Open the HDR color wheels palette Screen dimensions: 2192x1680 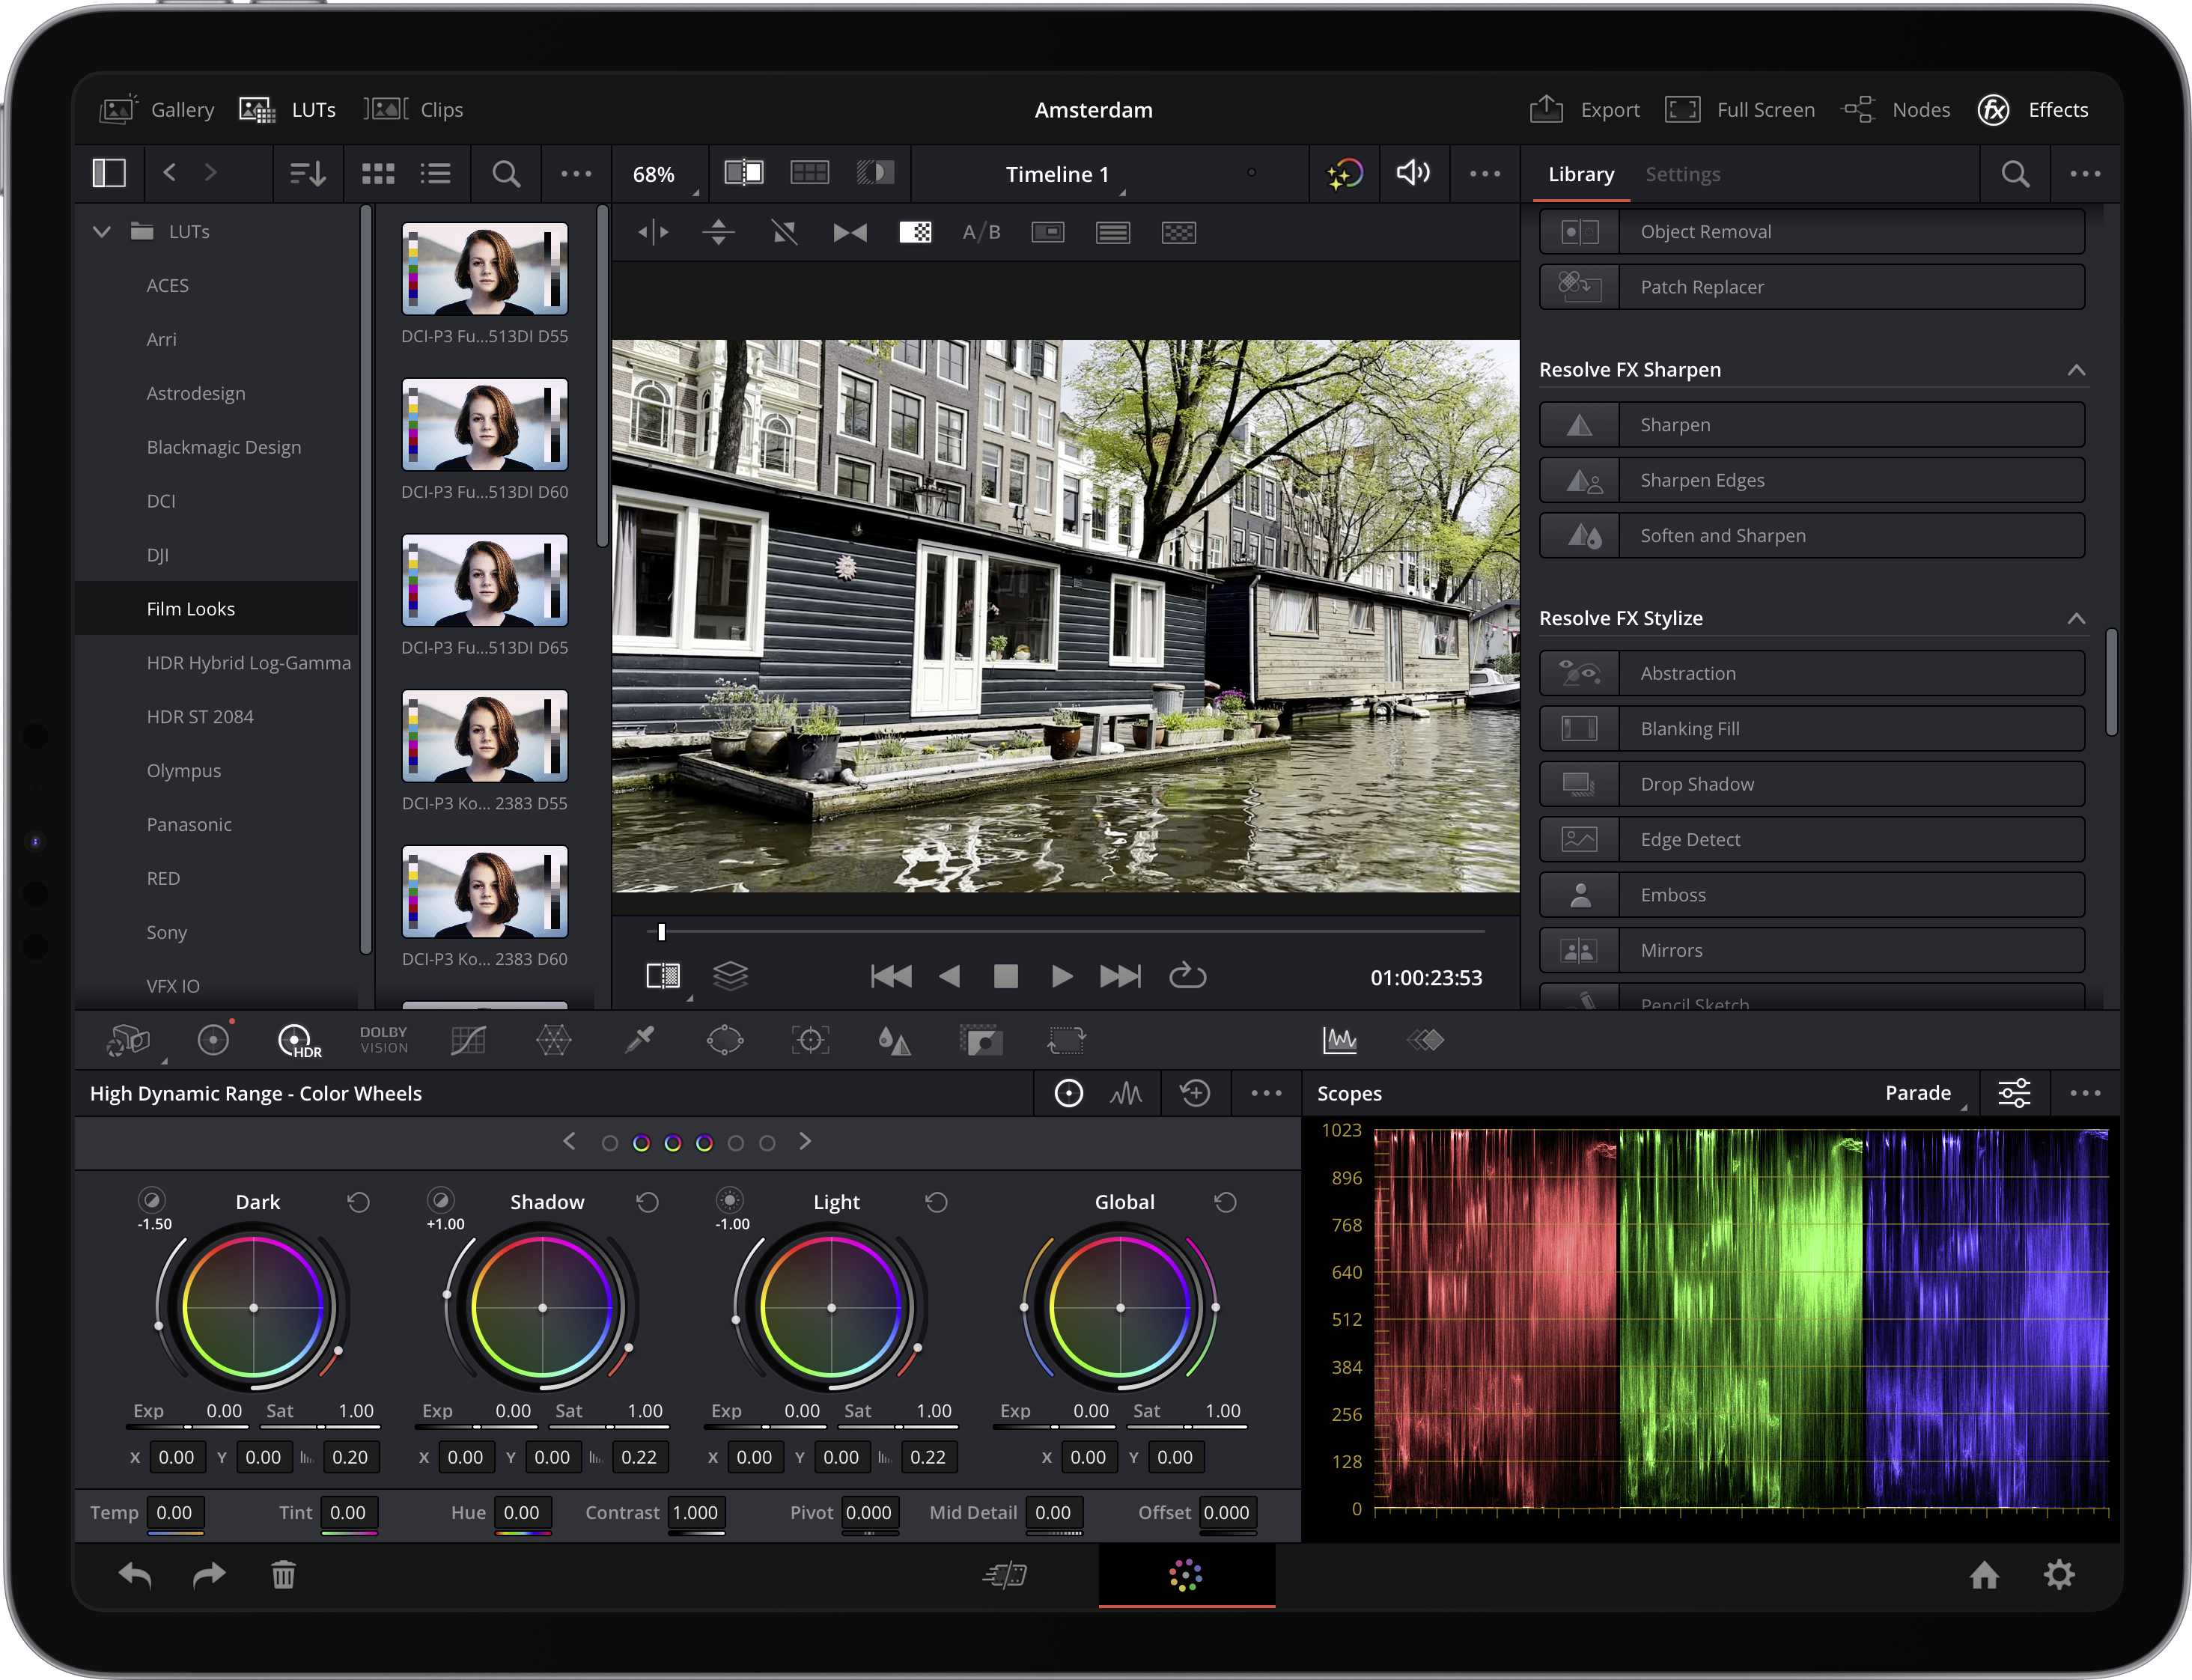[297, 1040]
